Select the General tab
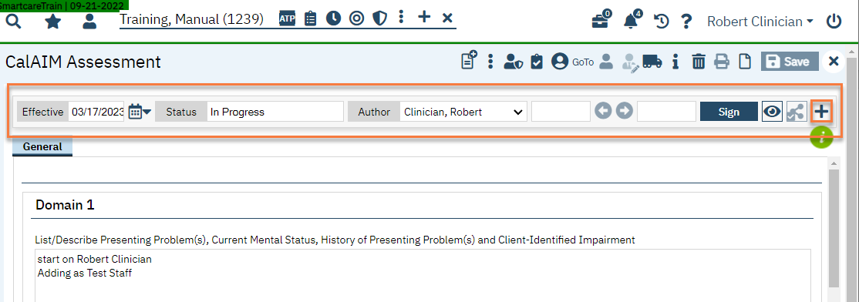 [42, 146]
